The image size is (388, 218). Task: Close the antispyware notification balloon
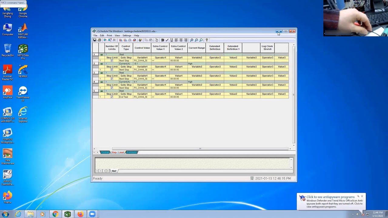click(362, 196)
